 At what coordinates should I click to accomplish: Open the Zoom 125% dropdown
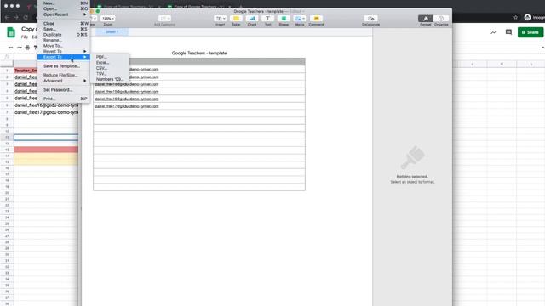108,19
